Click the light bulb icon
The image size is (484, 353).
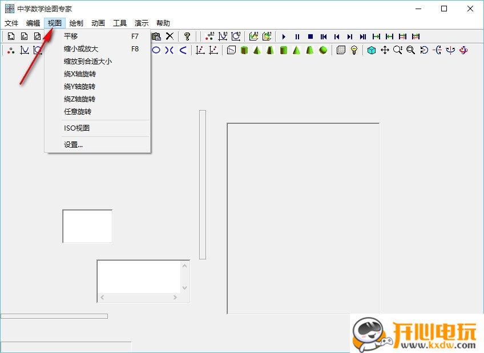click(x=354, y=50)
